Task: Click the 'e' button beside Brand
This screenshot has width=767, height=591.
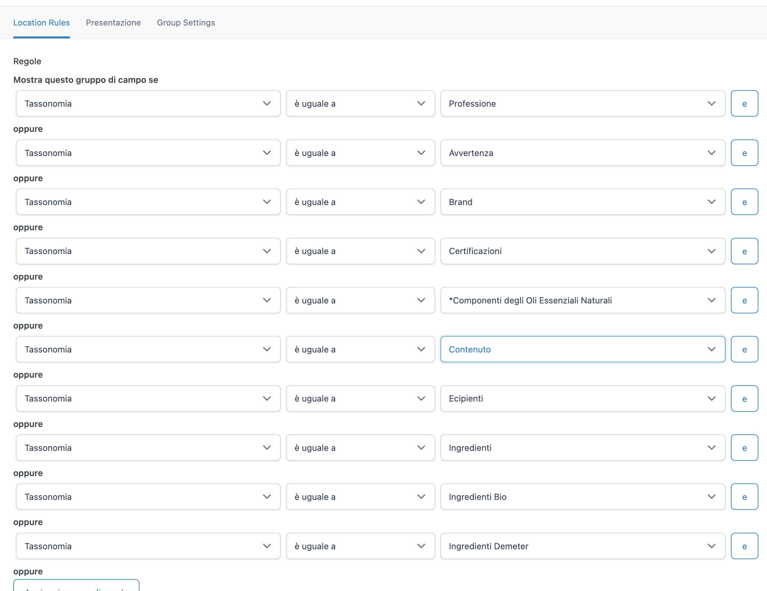Action: [744, 202]
